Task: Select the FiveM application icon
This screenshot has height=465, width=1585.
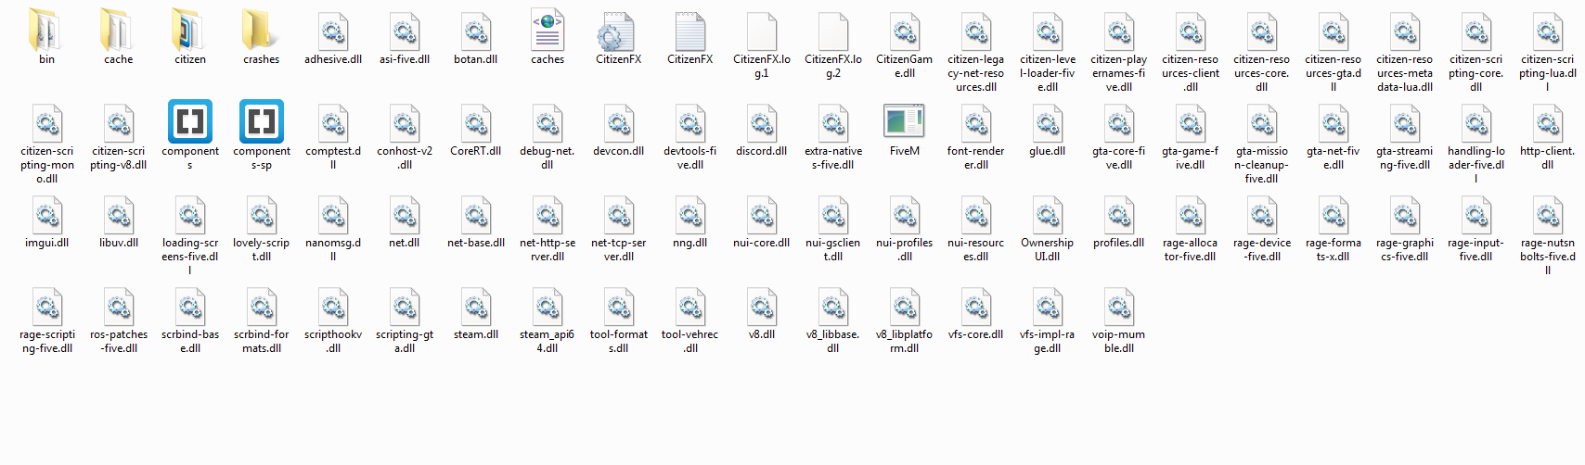Action: 905,122
